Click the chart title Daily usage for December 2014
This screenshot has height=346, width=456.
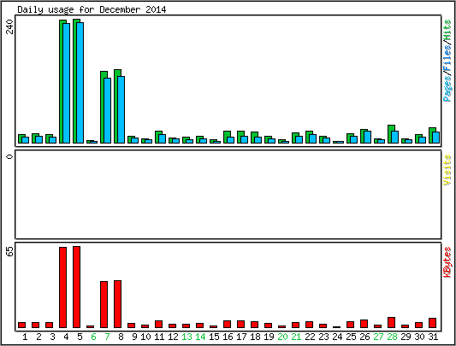coord(92,9)
